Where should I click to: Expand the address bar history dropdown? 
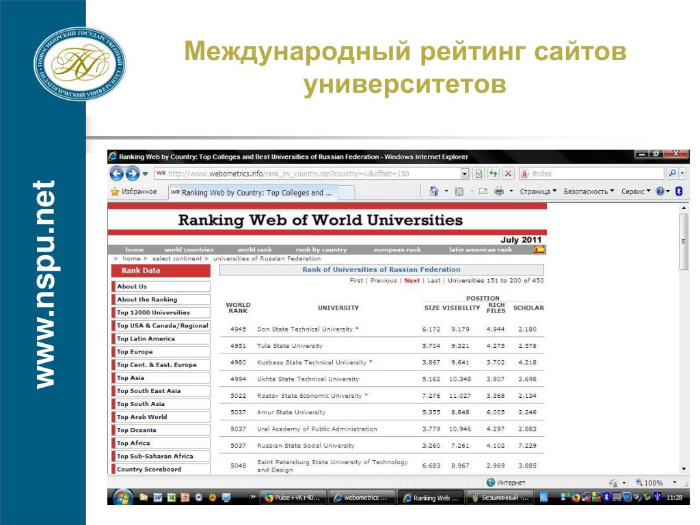click(x=465, y=174)
